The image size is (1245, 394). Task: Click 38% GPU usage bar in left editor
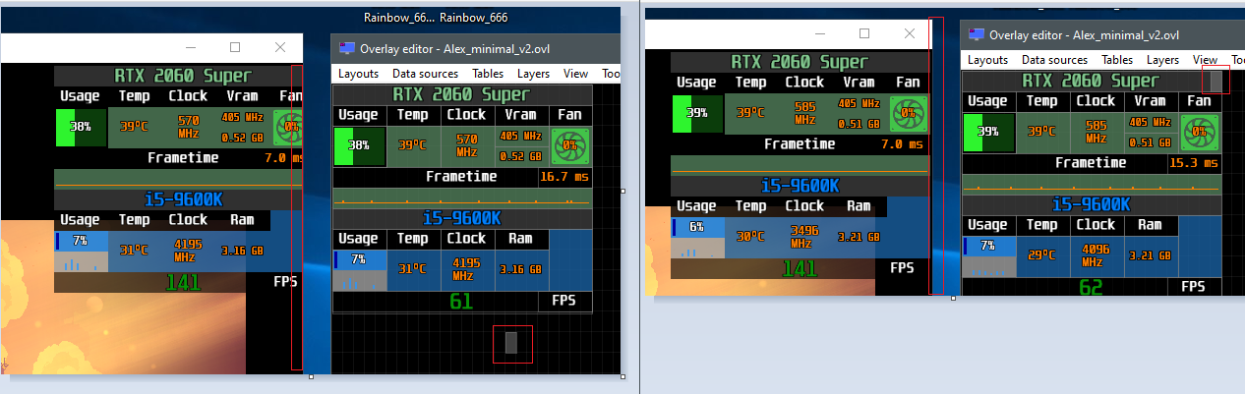coord(358,145)
